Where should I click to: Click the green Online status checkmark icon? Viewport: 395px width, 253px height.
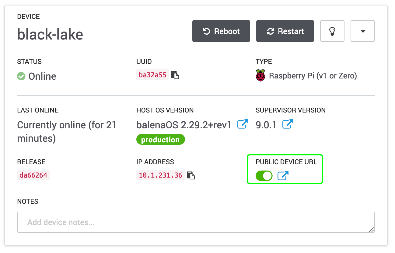[21, 76]
